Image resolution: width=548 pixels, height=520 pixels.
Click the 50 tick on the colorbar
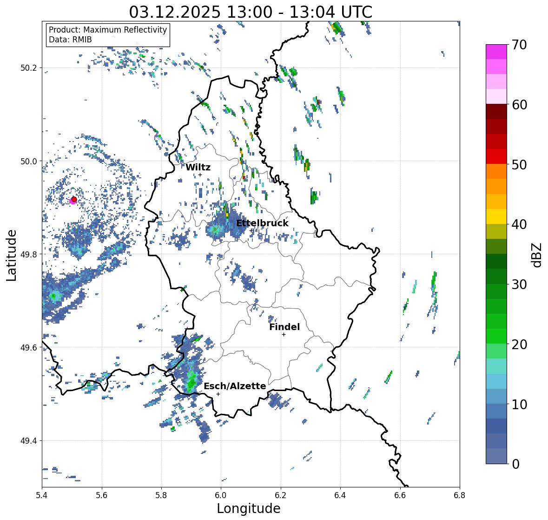pyautogui.click(x=519, y=164)
